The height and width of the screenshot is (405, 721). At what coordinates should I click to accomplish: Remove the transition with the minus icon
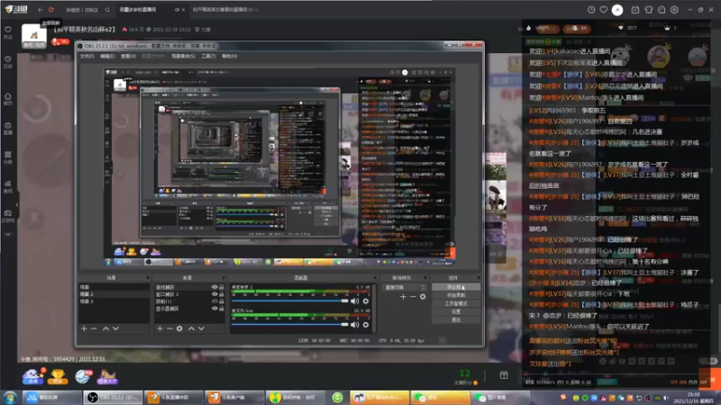413,297
